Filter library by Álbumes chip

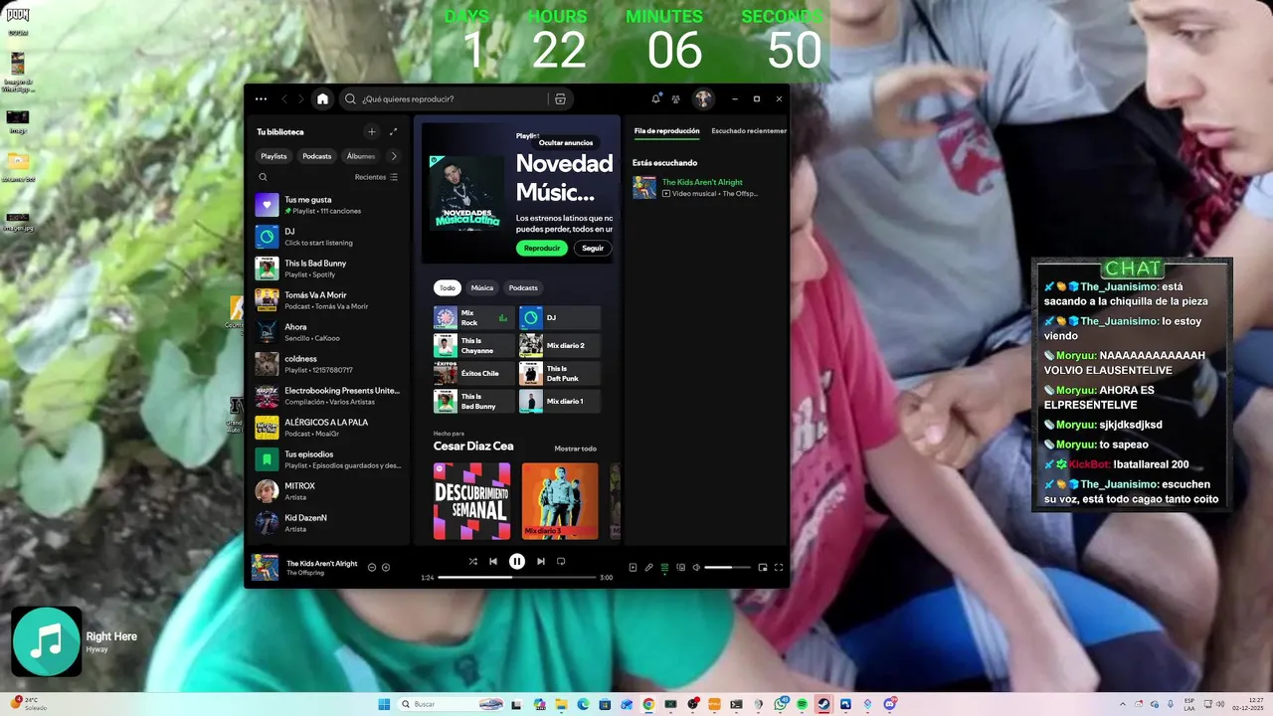tap(360, 156)
